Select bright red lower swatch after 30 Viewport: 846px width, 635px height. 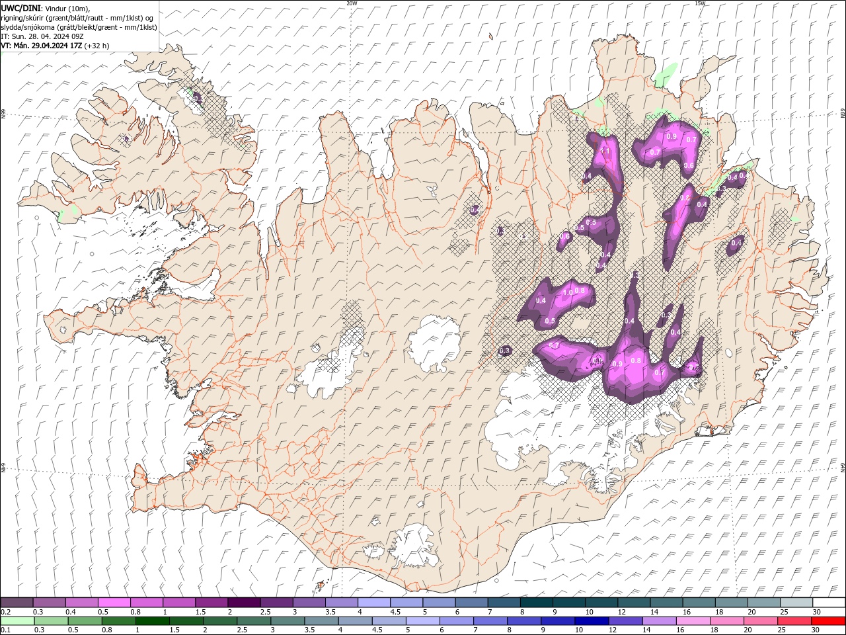point(827,620)
